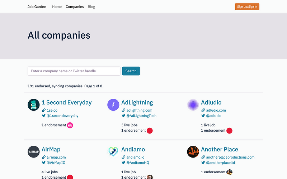287x179 pixels.
Task: Click the Twitter icon beside @AdLightningTech
Action: click(x=123, y=116)
